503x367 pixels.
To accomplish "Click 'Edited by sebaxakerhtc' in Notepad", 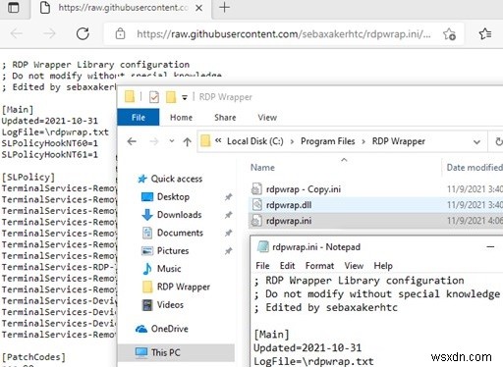I will tap(331, 307).
